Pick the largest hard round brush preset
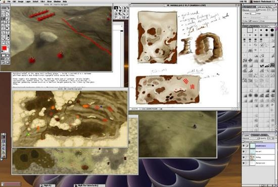The height and width of the screenshot is (187, 278). [x=272, y=30]
